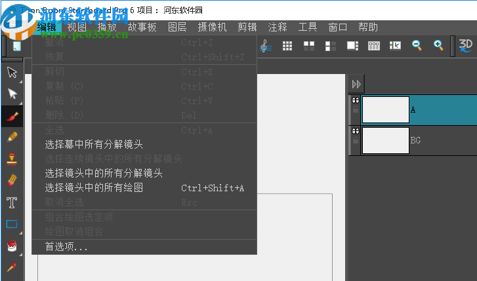Select the Paint bucket tool
This screenshot has height=281, width=477.
12,246
